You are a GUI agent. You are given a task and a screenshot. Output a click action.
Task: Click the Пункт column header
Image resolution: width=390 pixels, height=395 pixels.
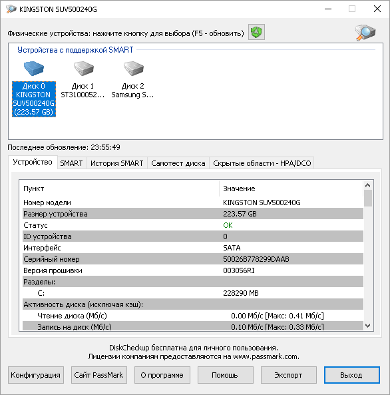120,189
